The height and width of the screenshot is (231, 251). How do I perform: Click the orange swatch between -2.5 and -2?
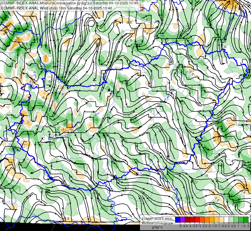coord(207,220)
